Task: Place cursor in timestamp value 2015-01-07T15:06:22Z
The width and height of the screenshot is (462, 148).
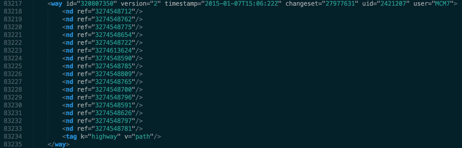Action: (x=241, y=4)
